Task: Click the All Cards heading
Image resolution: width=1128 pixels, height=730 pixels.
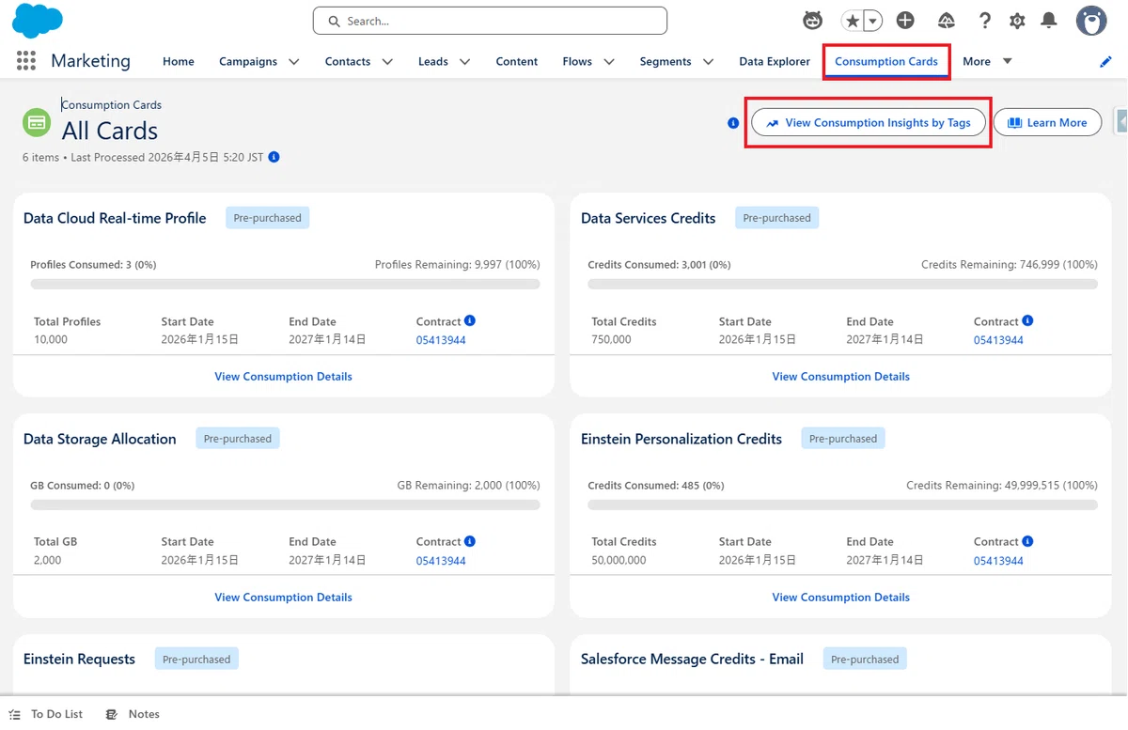Action: tap(110, 131)
